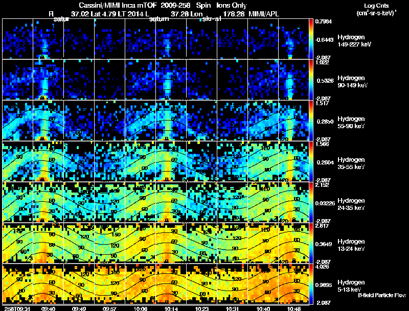
Task: Click the 0.9895 colorbar midpoint value
Action: click(324, 285)
